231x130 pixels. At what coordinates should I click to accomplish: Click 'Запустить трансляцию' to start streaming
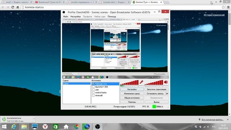(156, 89)
